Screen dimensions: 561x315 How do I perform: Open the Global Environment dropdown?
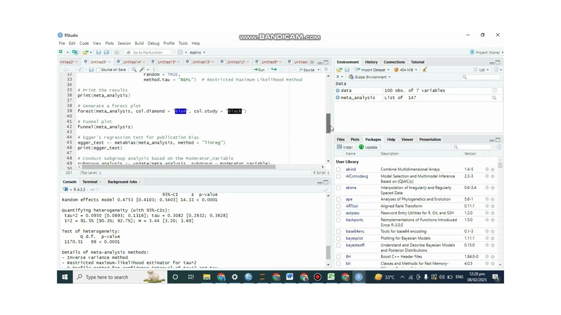coord(369,77)
